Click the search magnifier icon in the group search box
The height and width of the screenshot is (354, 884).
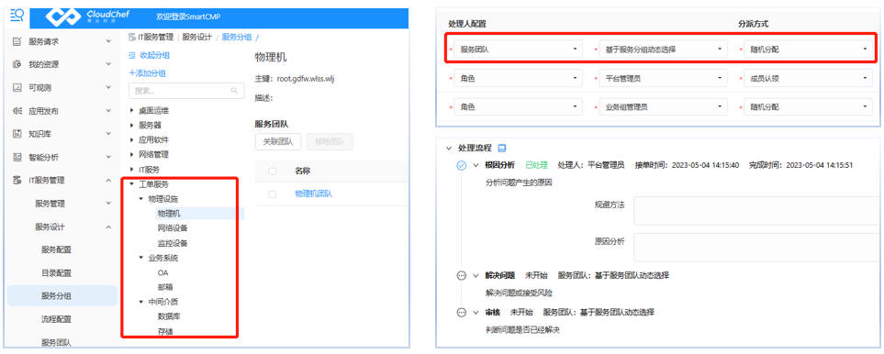[234, 91]
